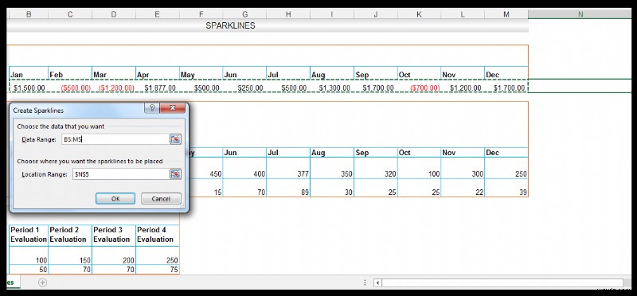Click the Period 3 Evaluation header

click(x=114, y=235)
